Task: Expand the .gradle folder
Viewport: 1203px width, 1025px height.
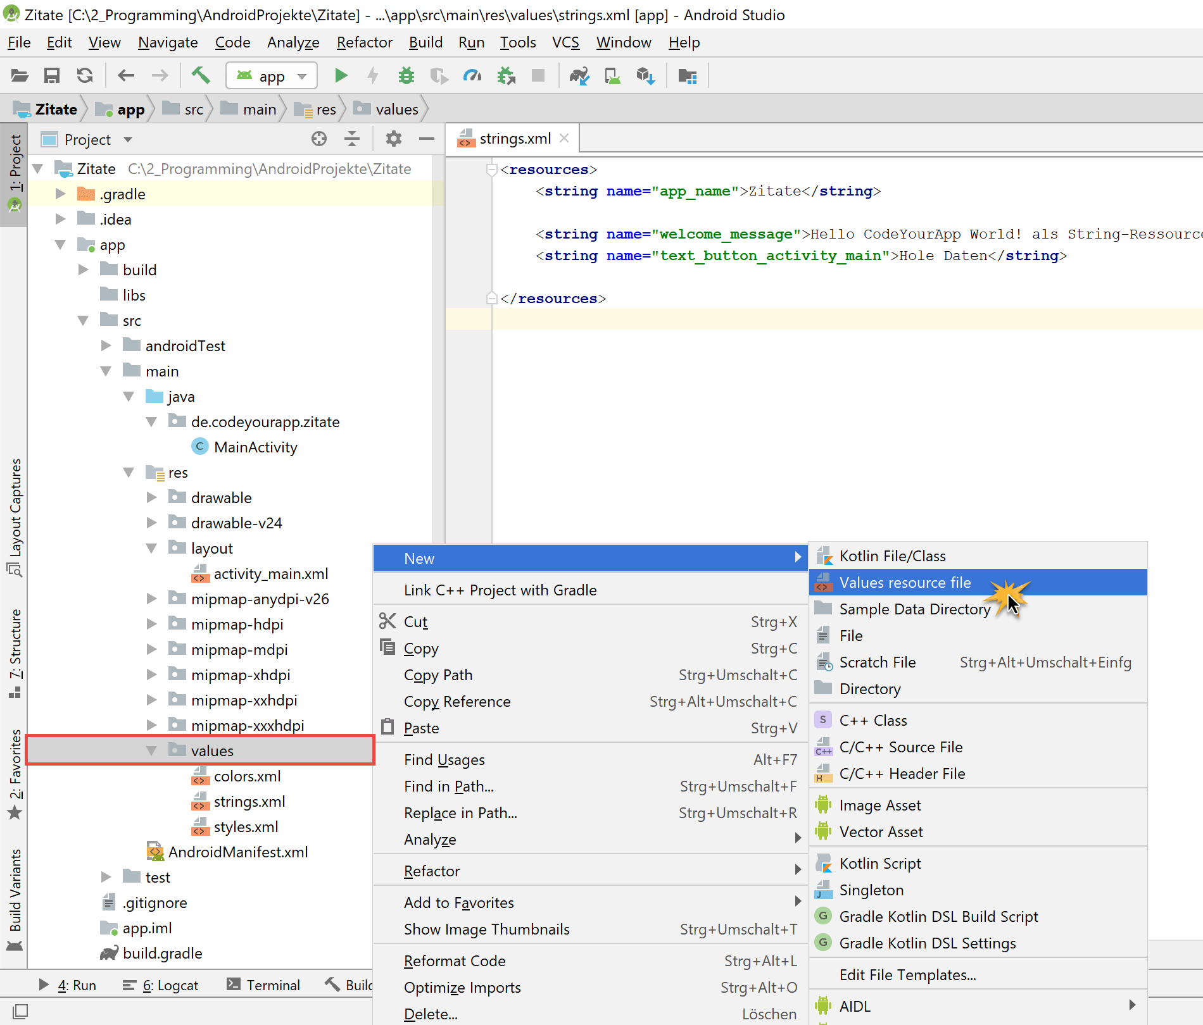Action: click(x=60, y=194)
